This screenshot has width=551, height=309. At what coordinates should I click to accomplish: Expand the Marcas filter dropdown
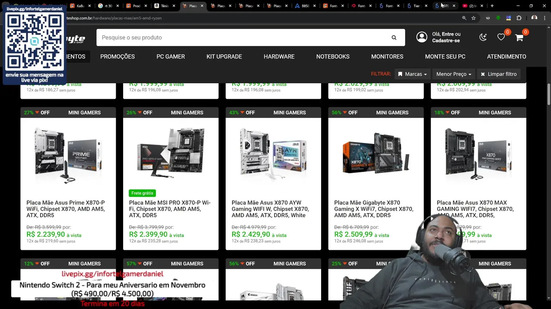(412, 74)
